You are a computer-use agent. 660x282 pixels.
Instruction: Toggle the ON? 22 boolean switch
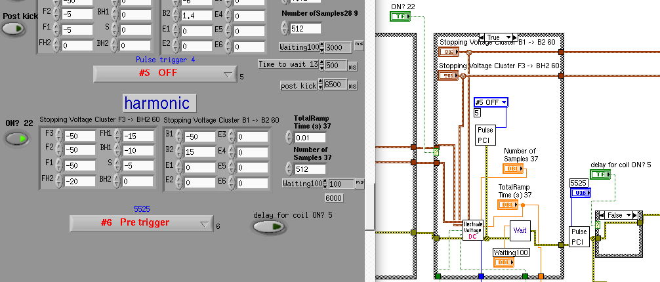(x=16, y=138)
